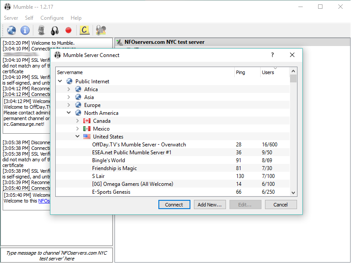
Task: Click the globe icon beside Europe
Action: click(x=78, y=105)
